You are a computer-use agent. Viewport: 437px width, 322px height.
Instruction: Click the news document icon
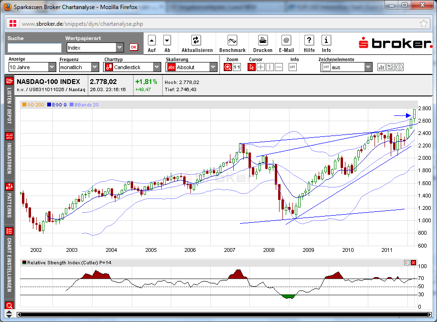(x=390, y=67)
